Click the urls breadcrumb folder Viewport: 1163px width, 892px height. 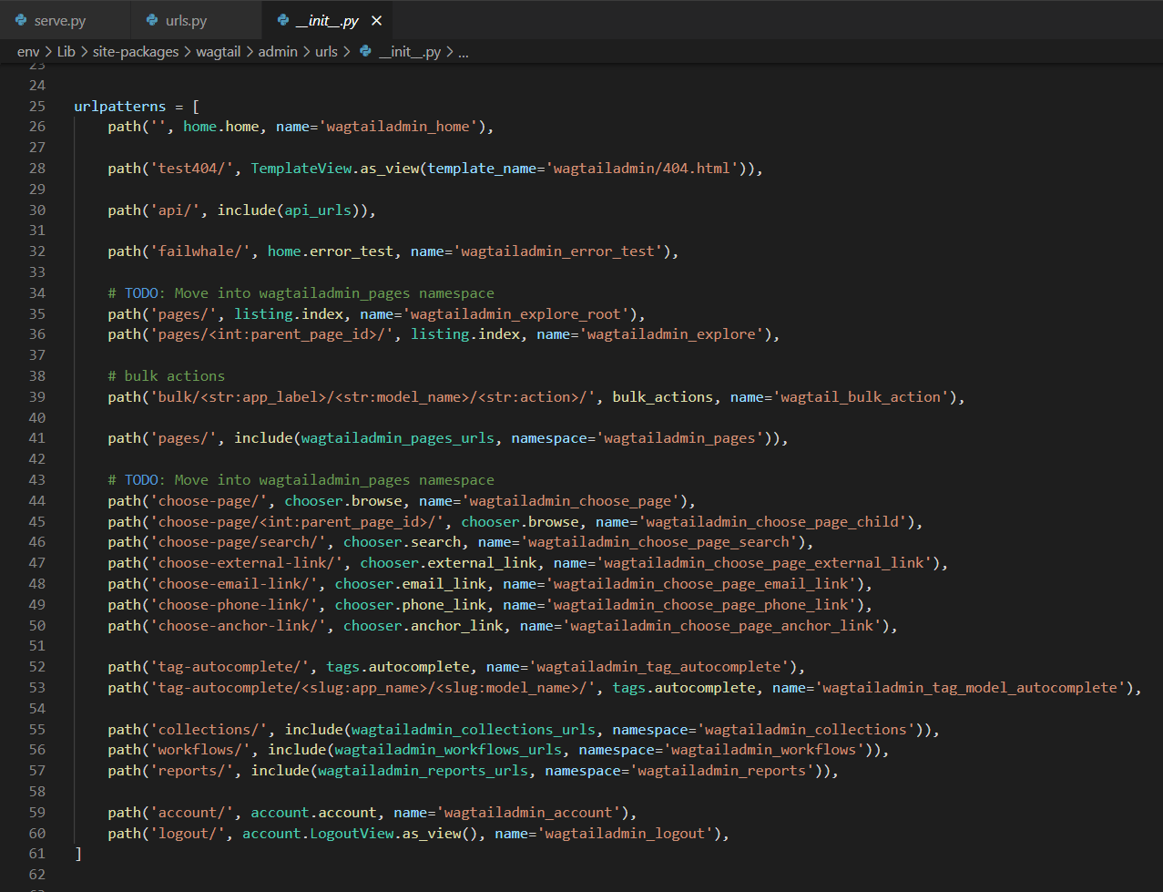tap(326, 52)
